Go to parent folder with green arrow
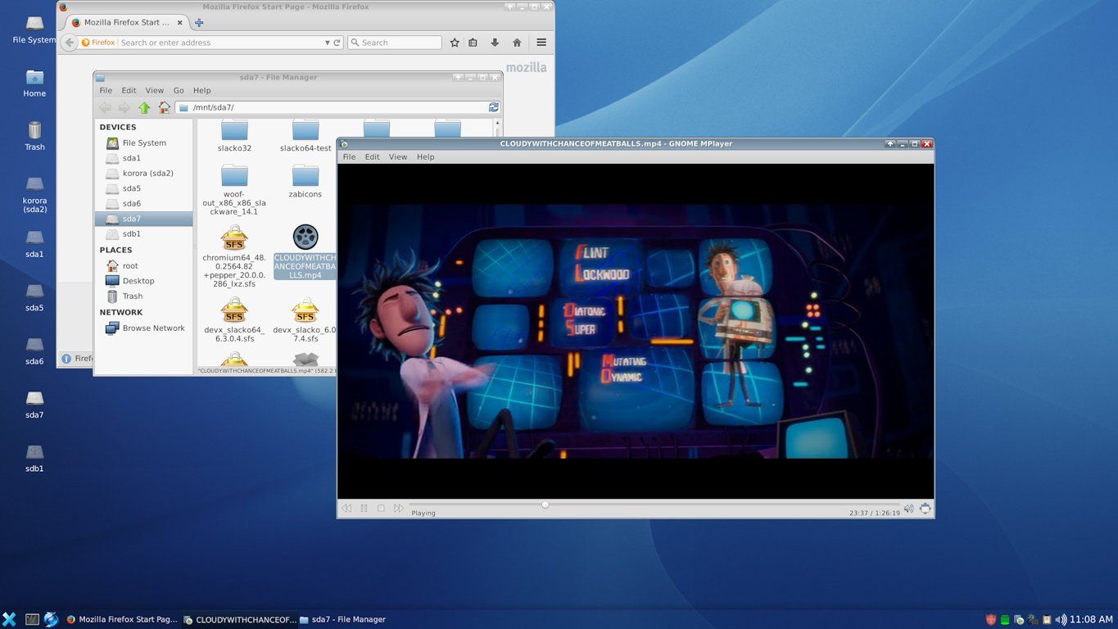This screenshot has height=629, width=1118. pos(144,107)
